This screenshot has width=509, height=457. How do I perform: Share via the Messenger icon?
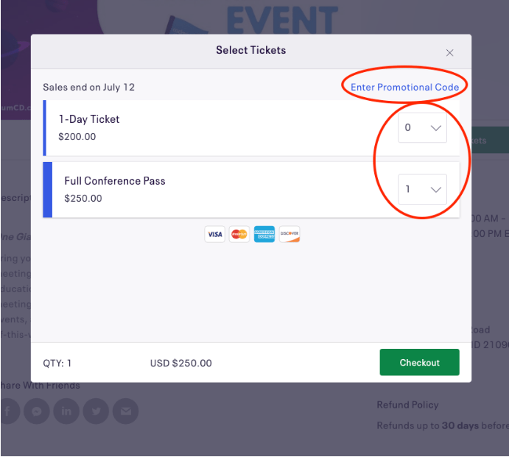37,411
